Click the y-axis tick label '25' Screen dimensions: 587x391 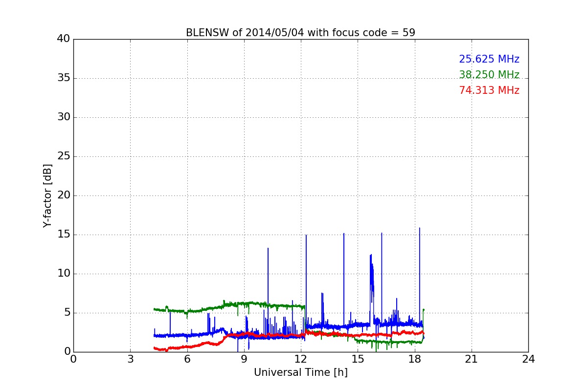click(64, 156)
